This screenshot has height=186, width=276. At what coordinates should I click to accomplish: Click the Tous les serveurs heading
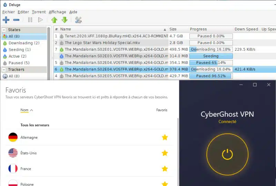pyautogui.click(x=35, y=125)
